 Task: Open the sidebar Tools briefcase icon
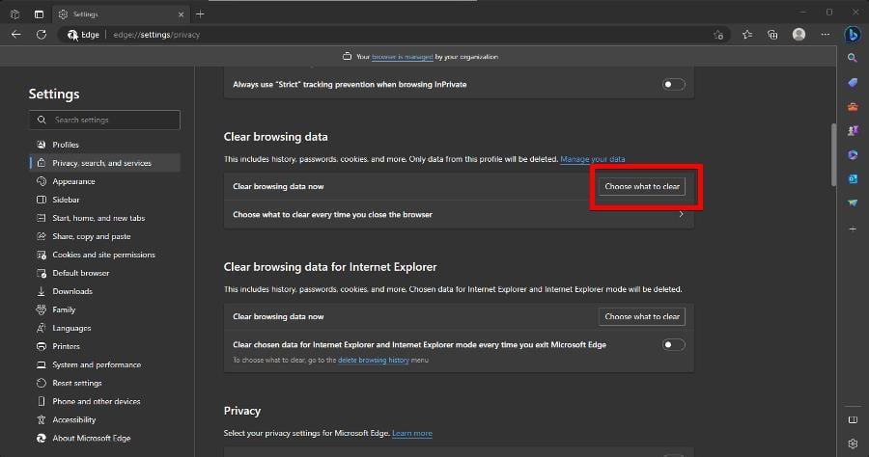pos(853,107)
